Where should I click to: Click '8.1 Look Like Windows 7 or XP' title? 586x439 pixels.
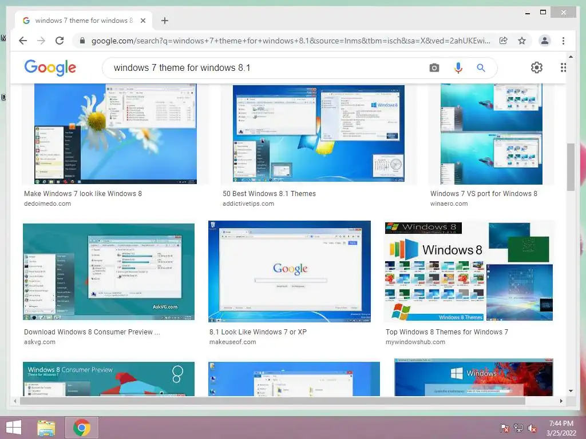pos(258,332)
